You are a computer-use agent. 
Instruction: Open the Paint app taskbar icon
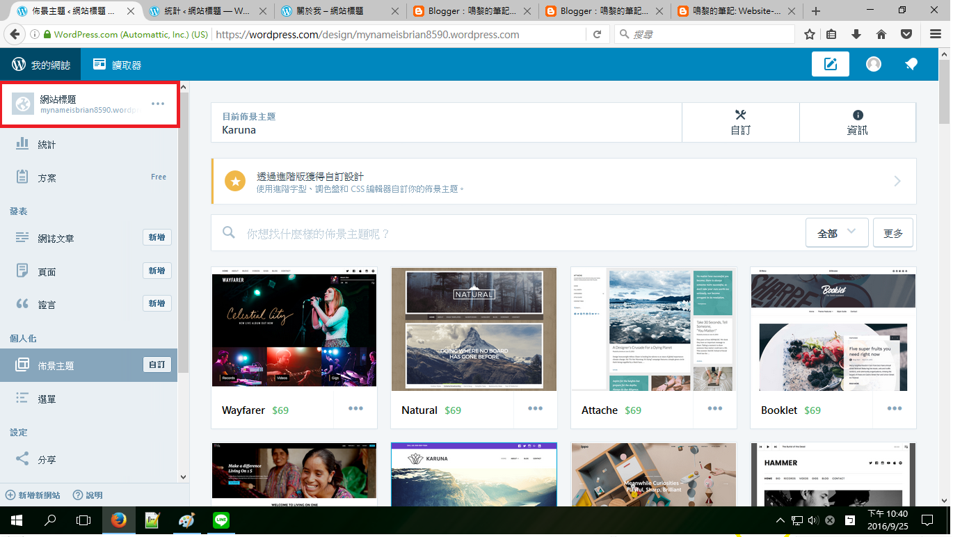[x=187, y=520]
